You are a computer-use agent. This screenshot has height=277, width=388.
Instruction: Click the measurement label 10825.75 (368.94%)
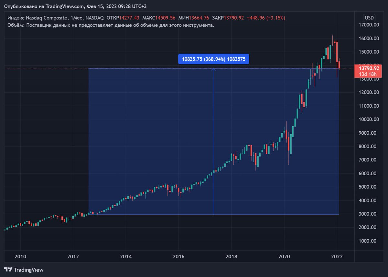coord(214,59)
